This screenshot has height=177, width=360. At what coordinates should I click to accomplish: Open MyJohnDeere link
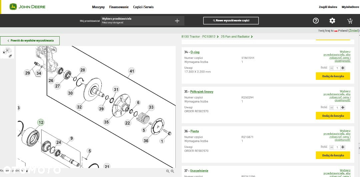pos(351,7)
